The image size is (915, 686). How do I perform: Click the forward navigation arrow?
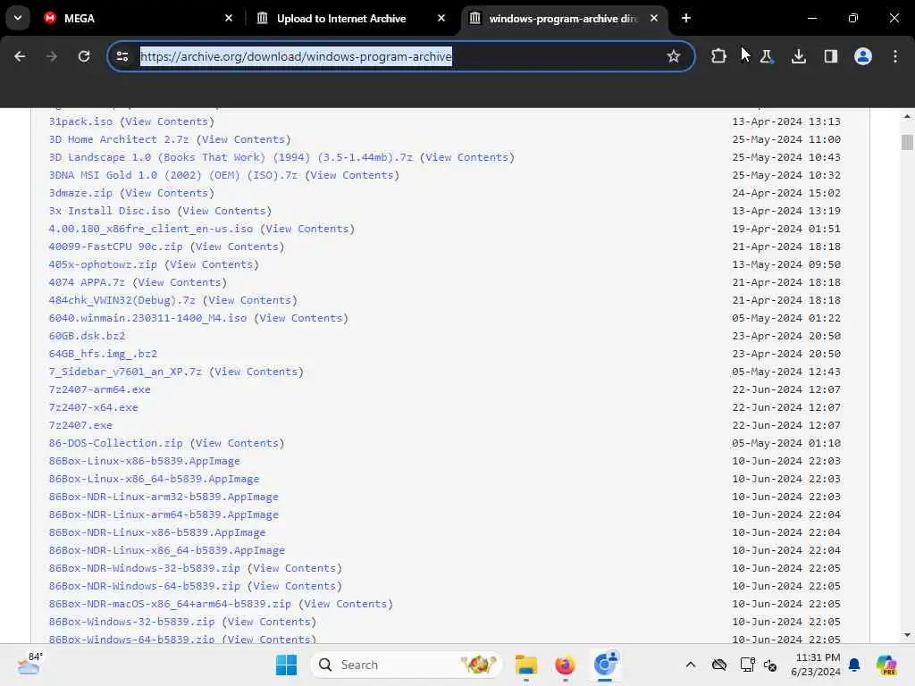[x=51, y=56]
